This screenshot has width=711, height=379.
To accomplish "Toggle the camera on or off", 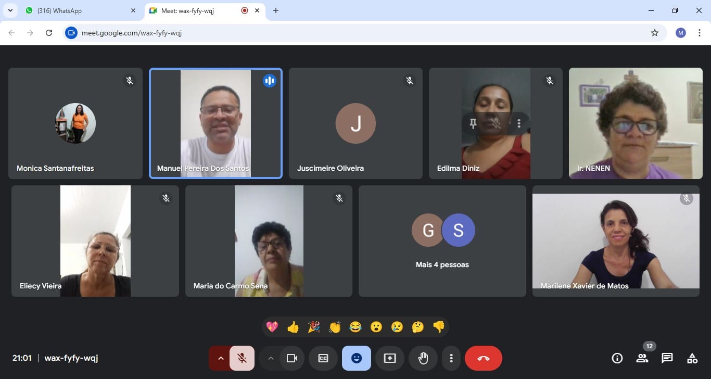I will (x=292, y=358).
